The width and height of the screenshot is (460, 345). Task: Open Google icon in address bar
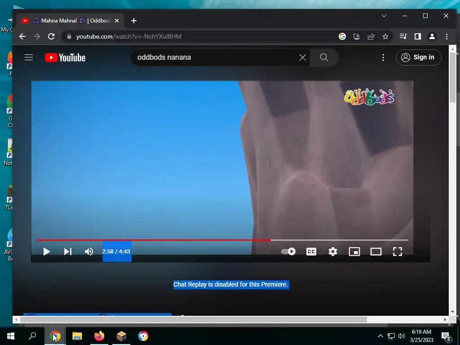point(342,36)
